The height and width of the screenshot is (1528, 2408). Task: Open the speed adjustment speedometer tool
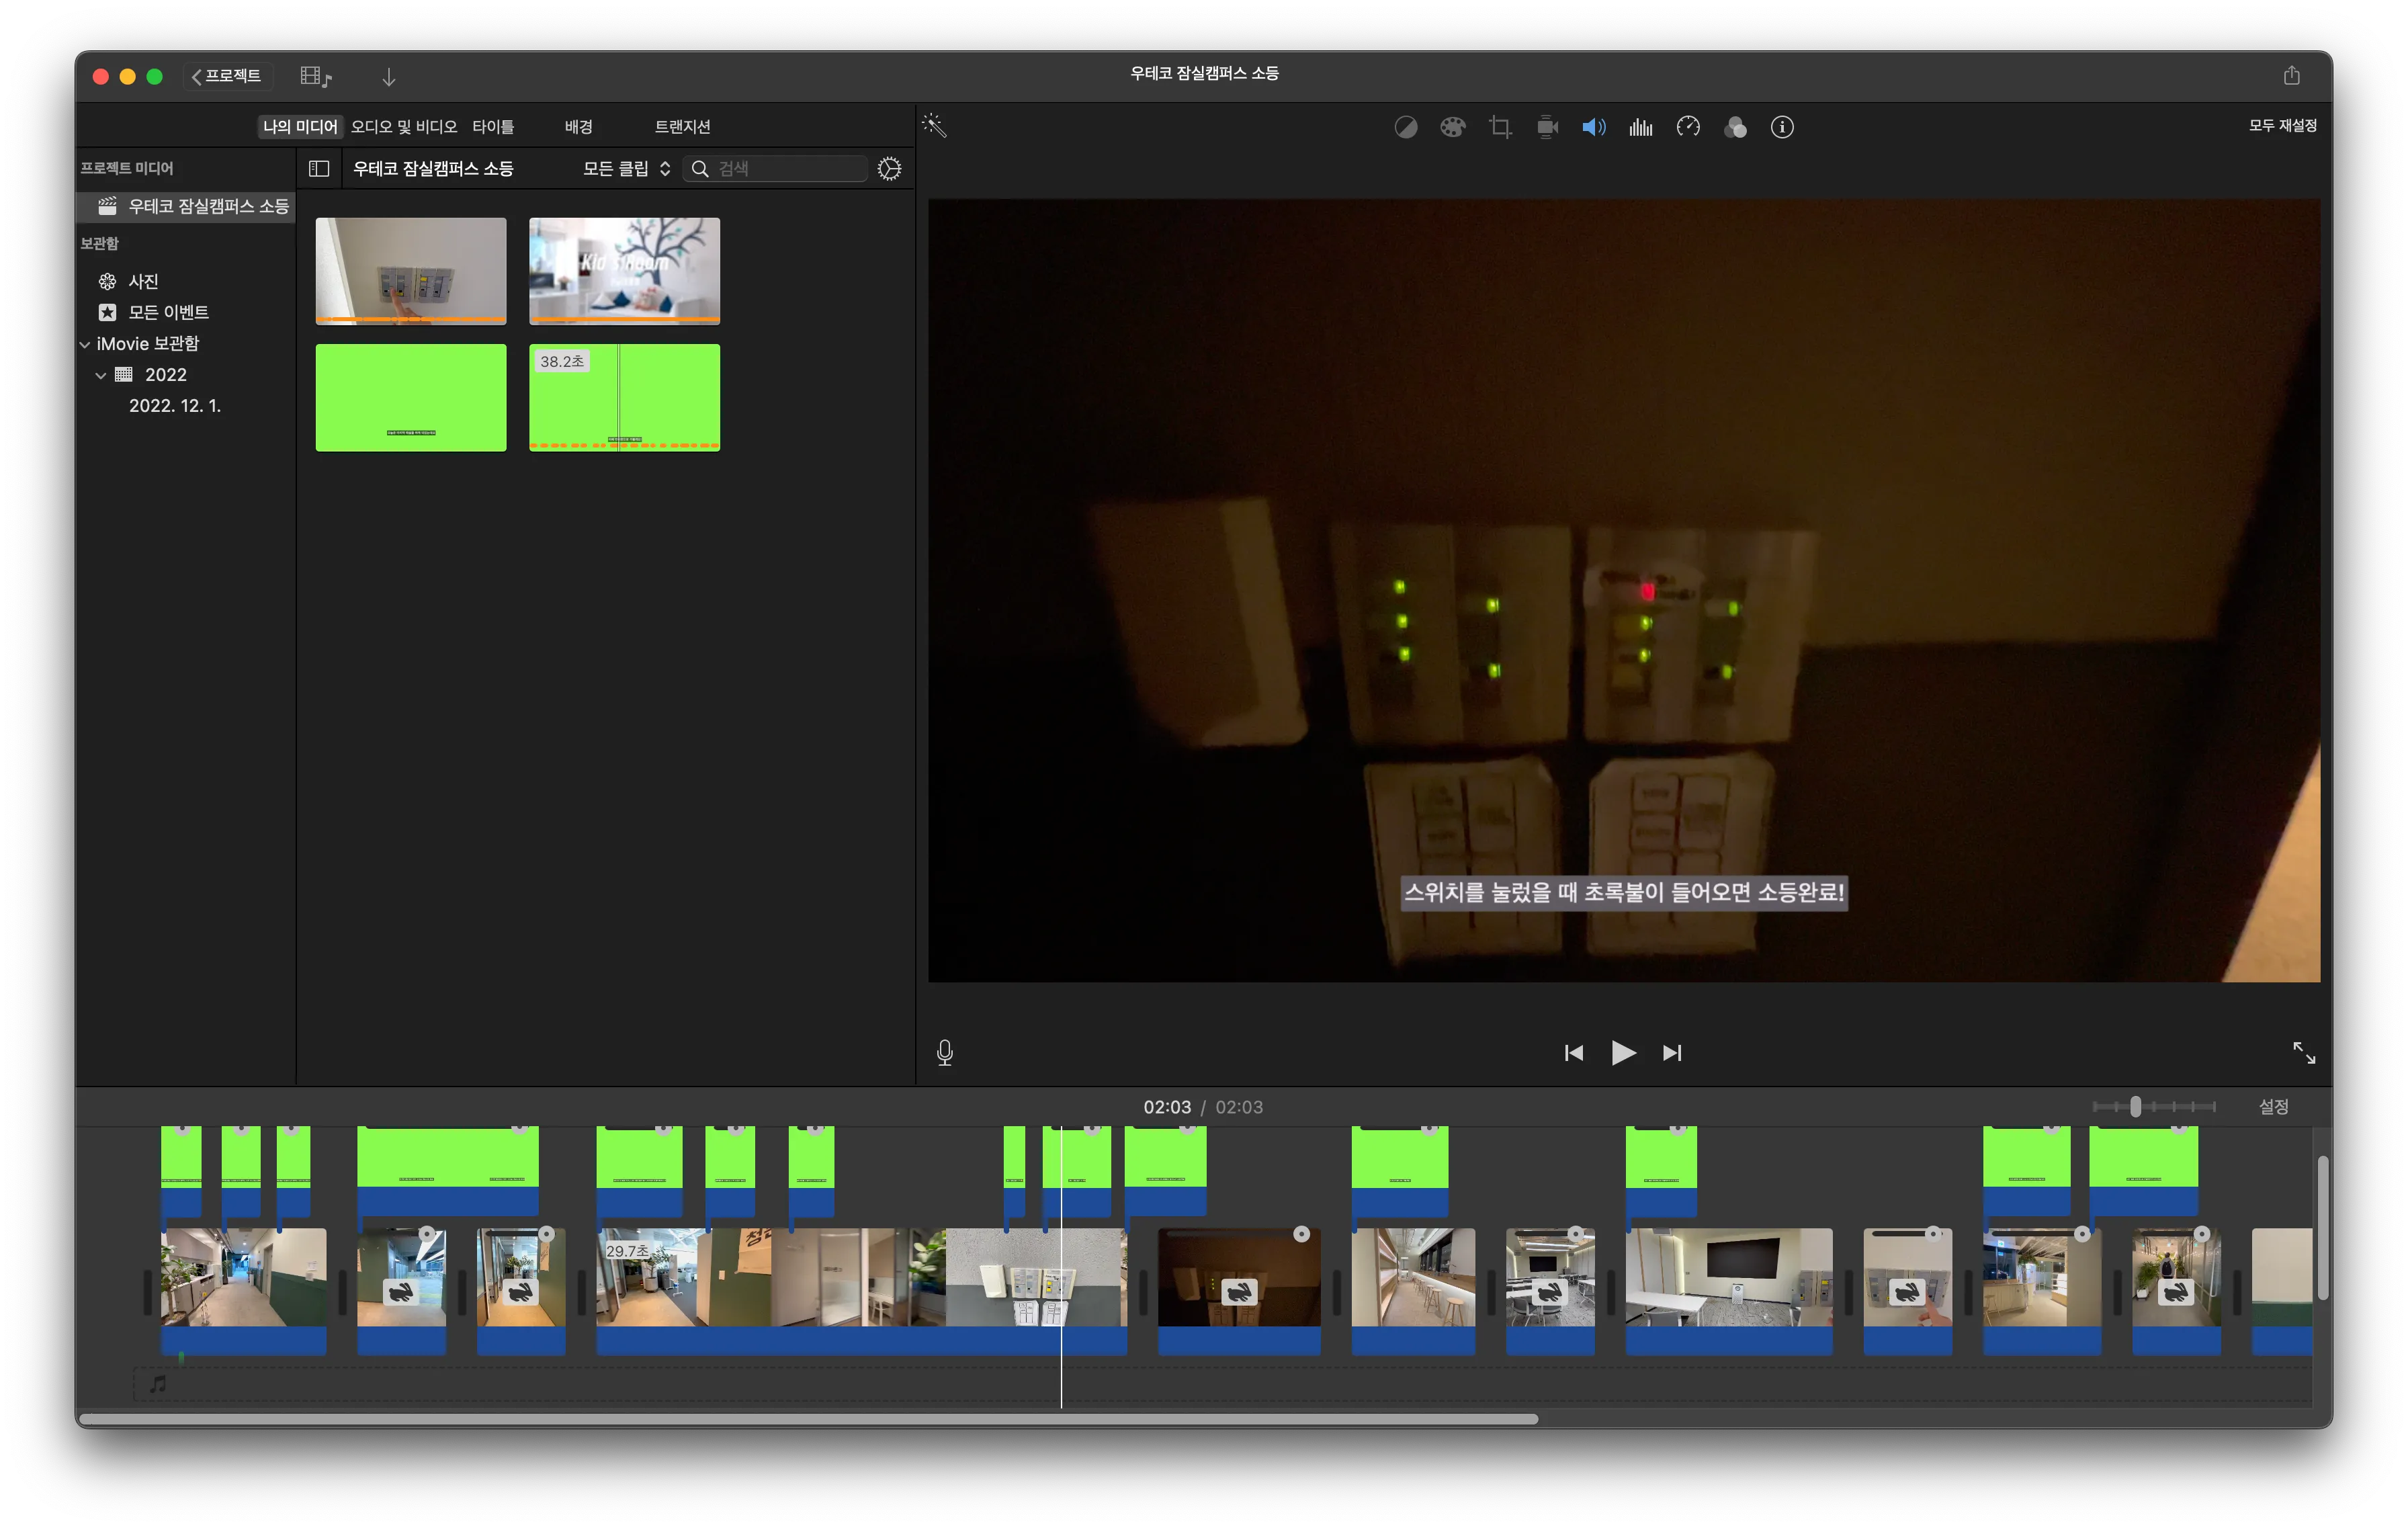pos(1688,127)
